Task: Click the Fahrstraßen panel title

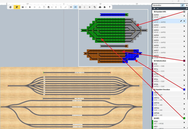Action: [157, 5]
